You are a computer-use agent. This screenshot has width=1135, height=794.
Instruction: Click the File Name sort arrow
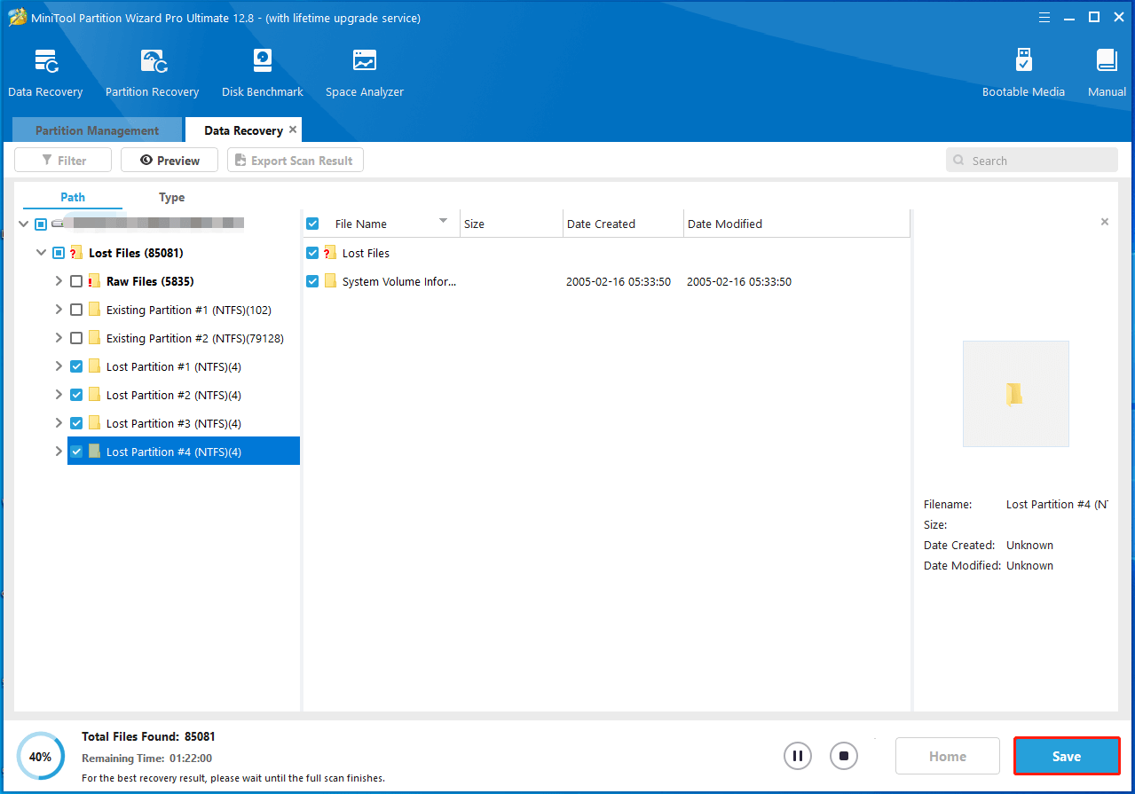tap(443, 221)
